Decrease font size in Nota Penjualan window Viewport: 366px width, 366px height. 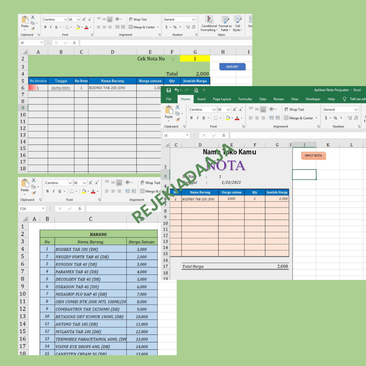coord(241,109)
